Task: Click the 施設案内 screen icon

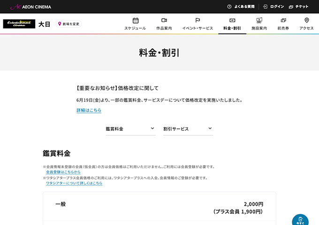Action: [259, 20]
